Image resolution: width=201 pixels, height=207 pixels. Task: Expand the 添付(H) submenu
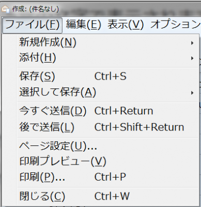pyautogui.click(x=108, y=58)
